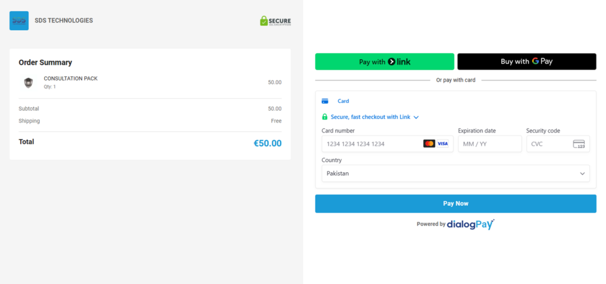
Task: Focus the Card number input field
Action: coord(370,144)
